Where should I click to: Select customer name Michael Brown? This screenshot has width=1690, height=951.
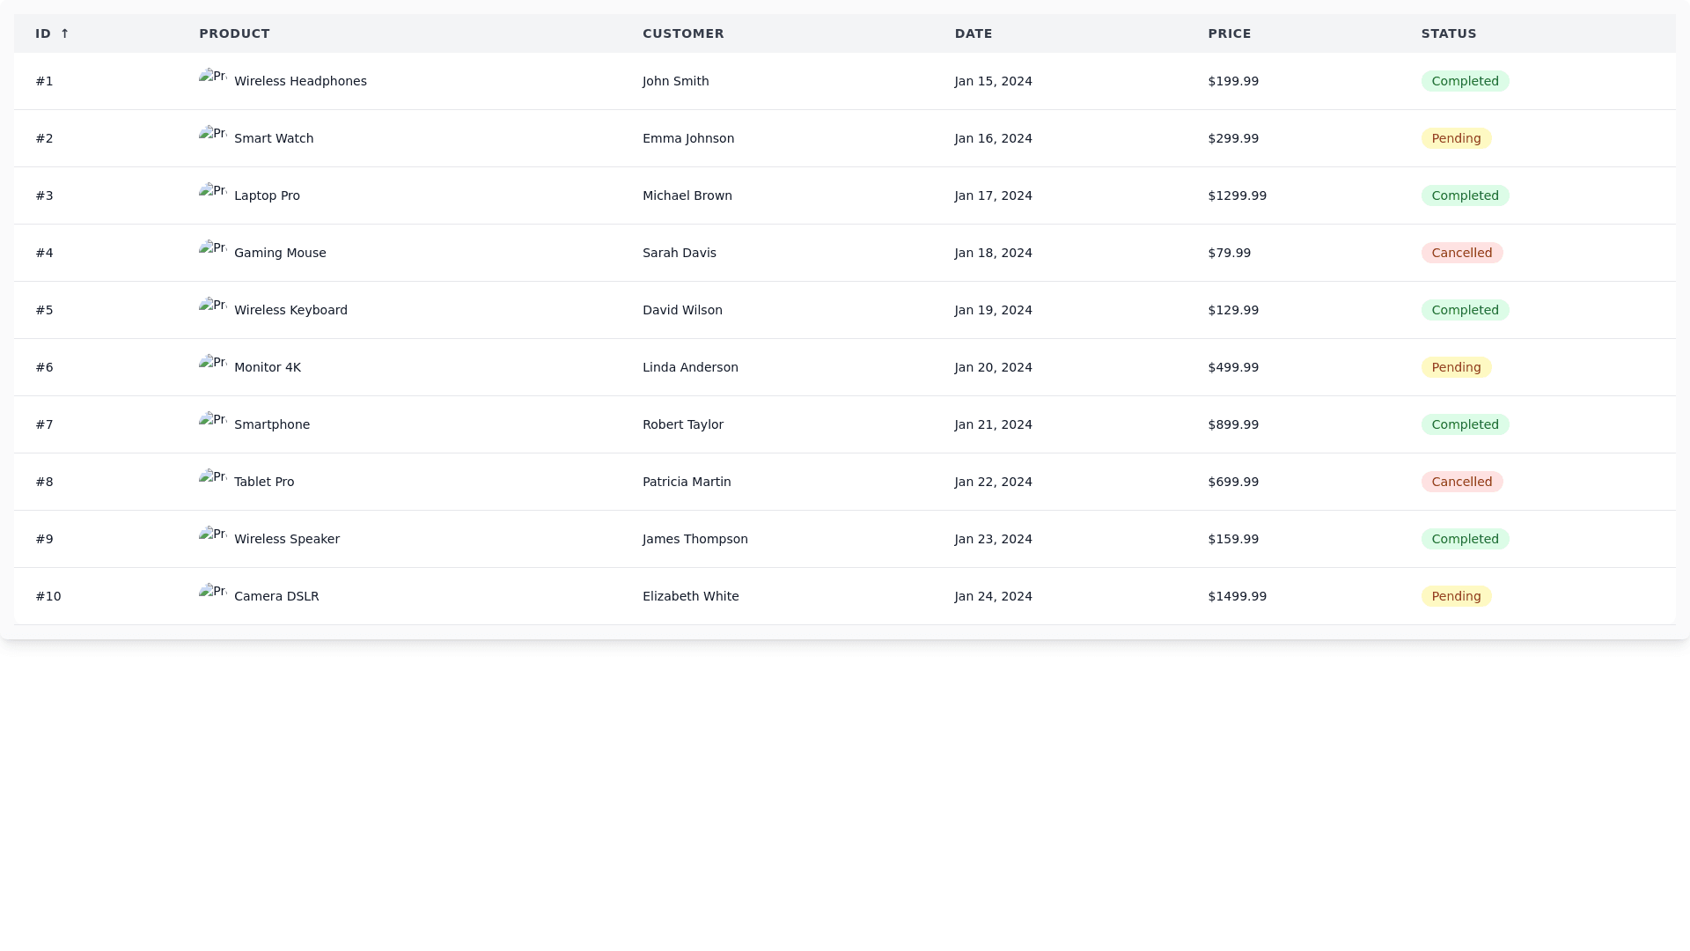tap(687, 195)
